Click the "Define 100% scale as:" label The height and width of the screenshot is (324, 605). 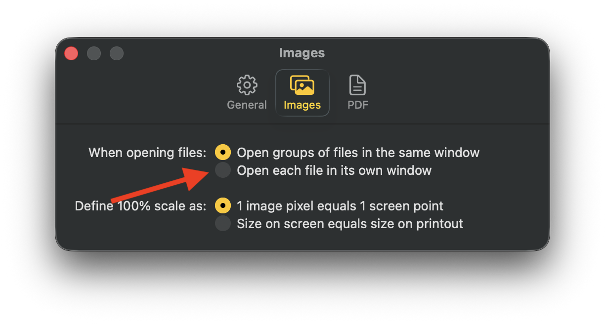pyautogui.click(x=140, y=206)
